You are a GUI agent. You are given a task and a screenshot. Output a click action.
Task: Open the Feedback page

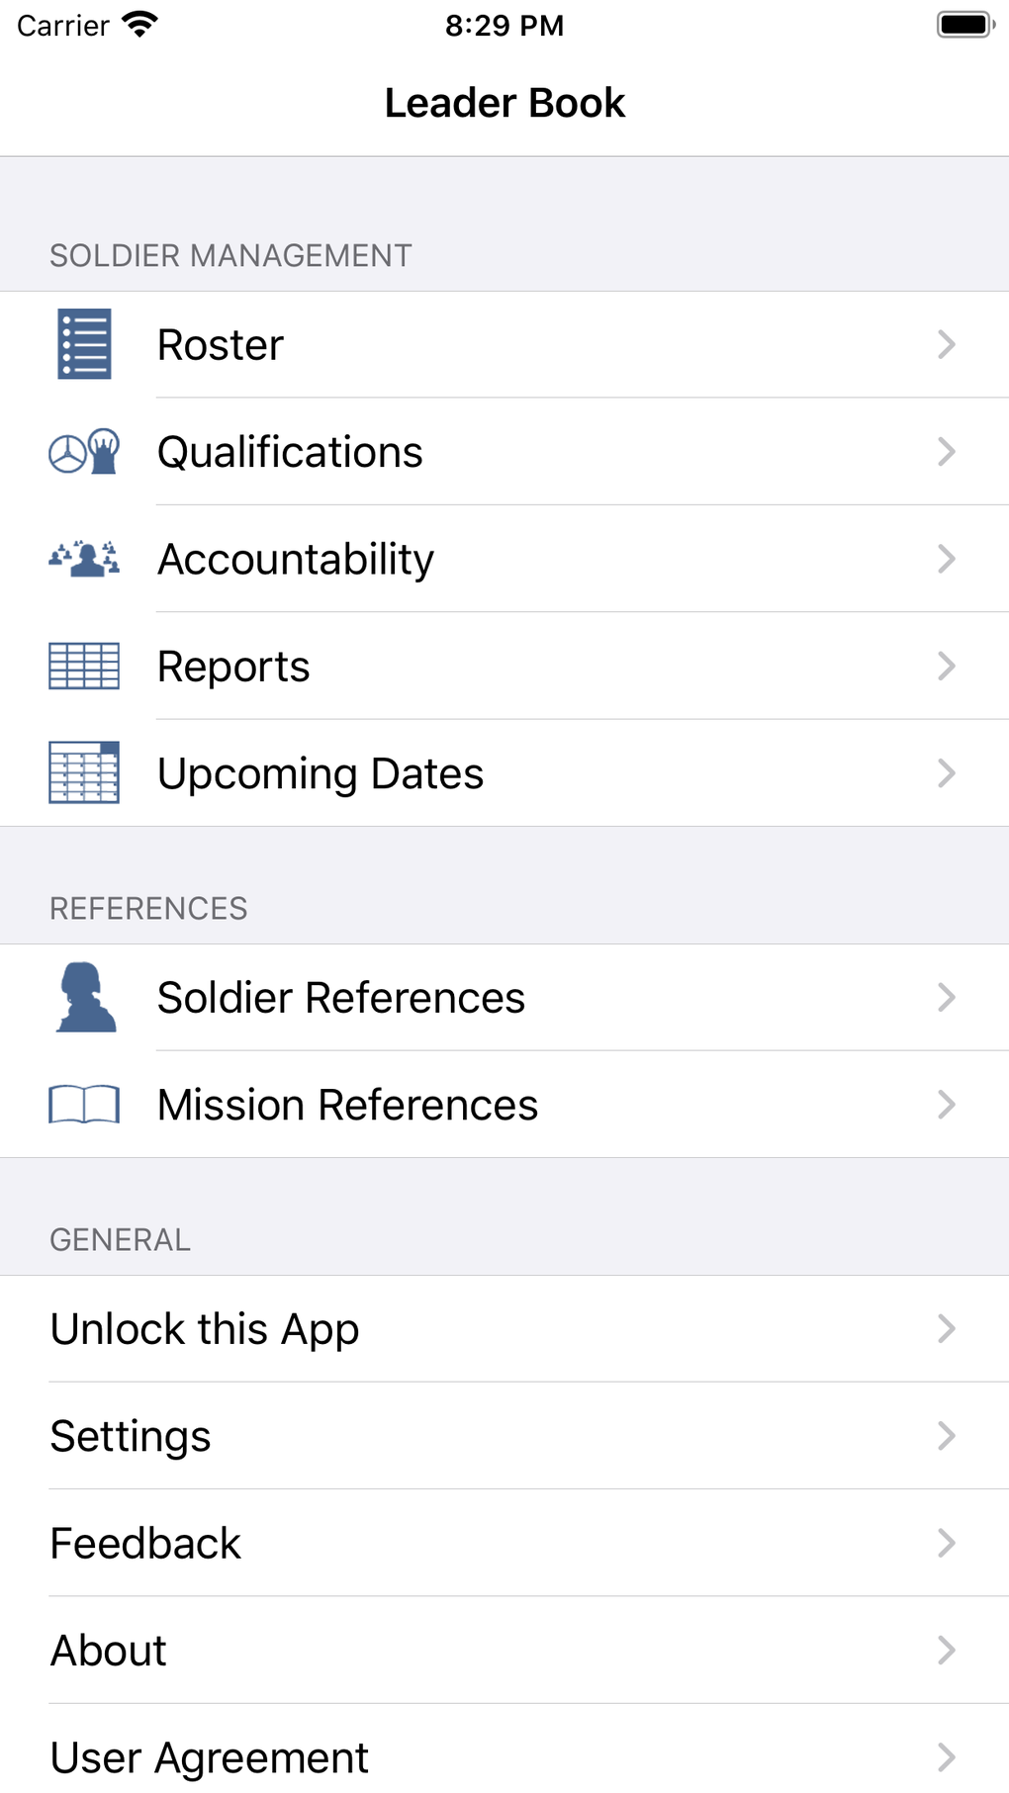coord(145,1543)
